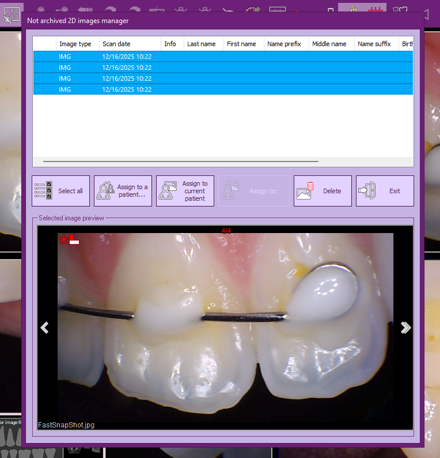Assign images to current patient

click(185, 191)
